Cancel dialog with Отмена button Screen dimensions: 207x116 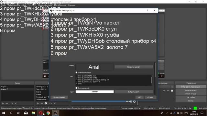(x=150, y=97)
